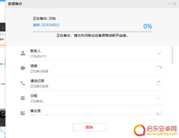Click the 取消 cancel button

coord(89,127)
